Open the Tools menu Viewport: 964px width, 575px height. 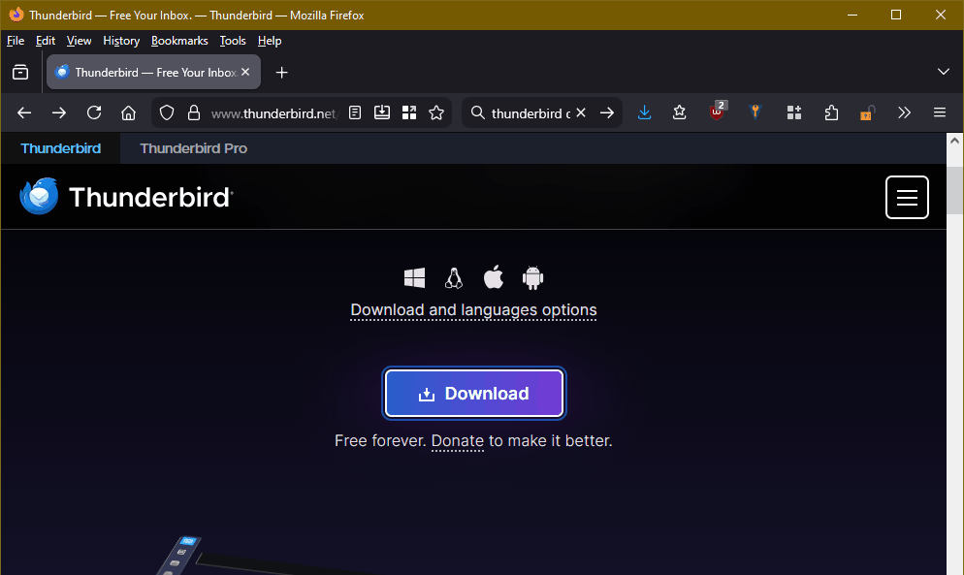(233, 41)
